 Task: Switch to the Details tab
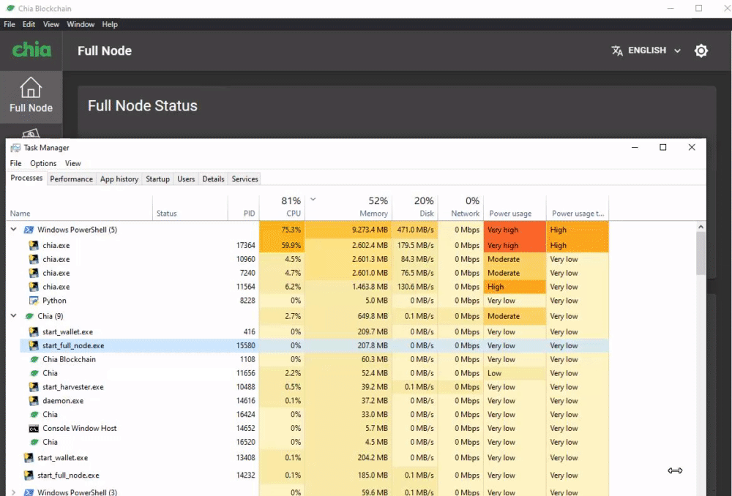(213, 179)
